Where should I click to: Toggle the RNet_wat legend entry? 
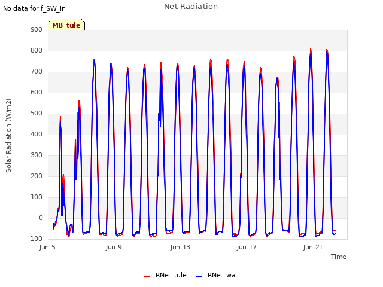[217, 275]
